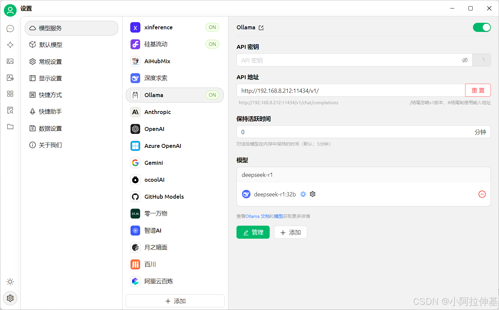Select the AiHubMix provider

[x=175, y=61]
